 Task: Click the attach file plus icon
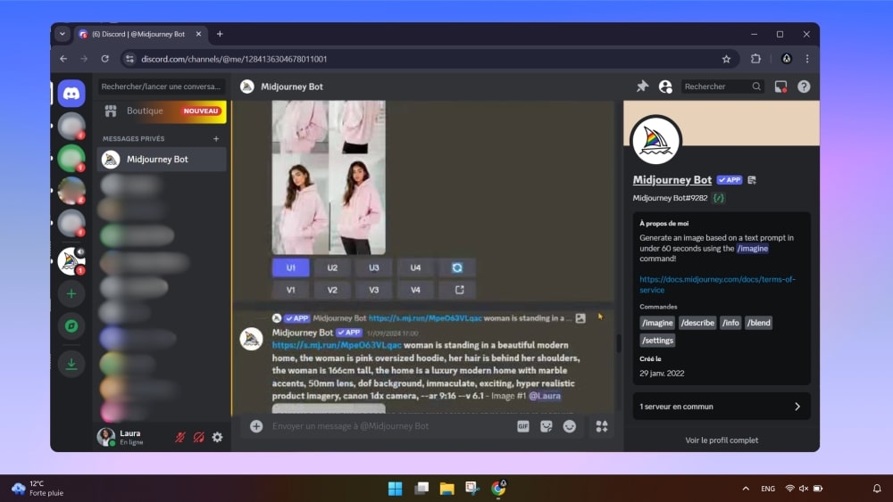pyautogui.click(x=256, y=426)
